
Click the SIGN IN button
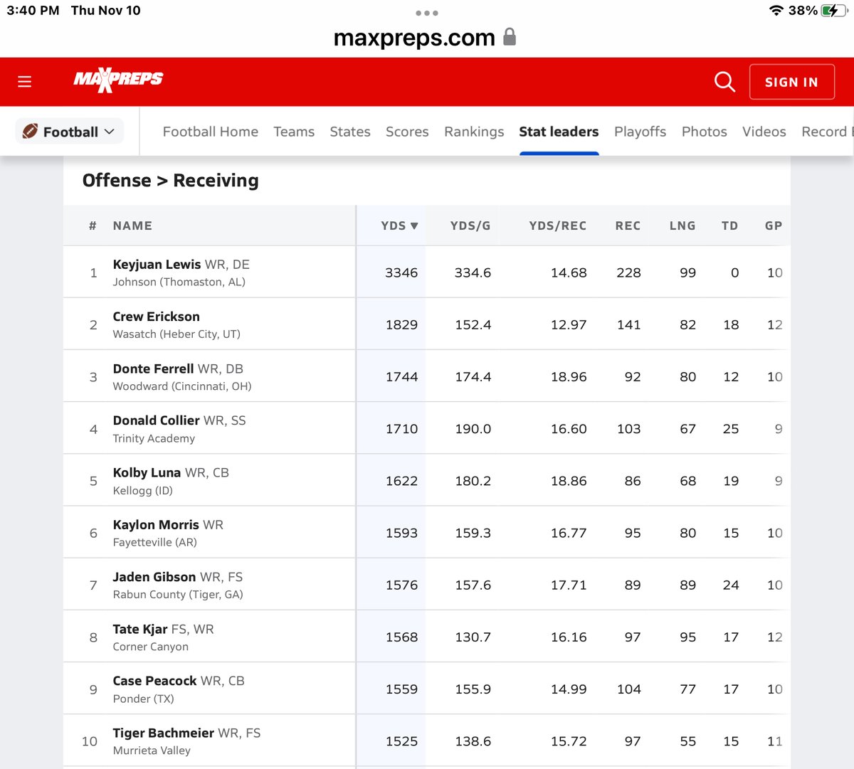coord(792,82)
